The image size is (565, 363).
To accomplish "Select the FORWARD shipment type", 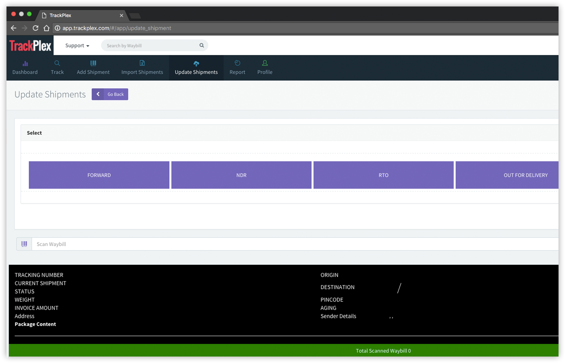I will point(99,175).
